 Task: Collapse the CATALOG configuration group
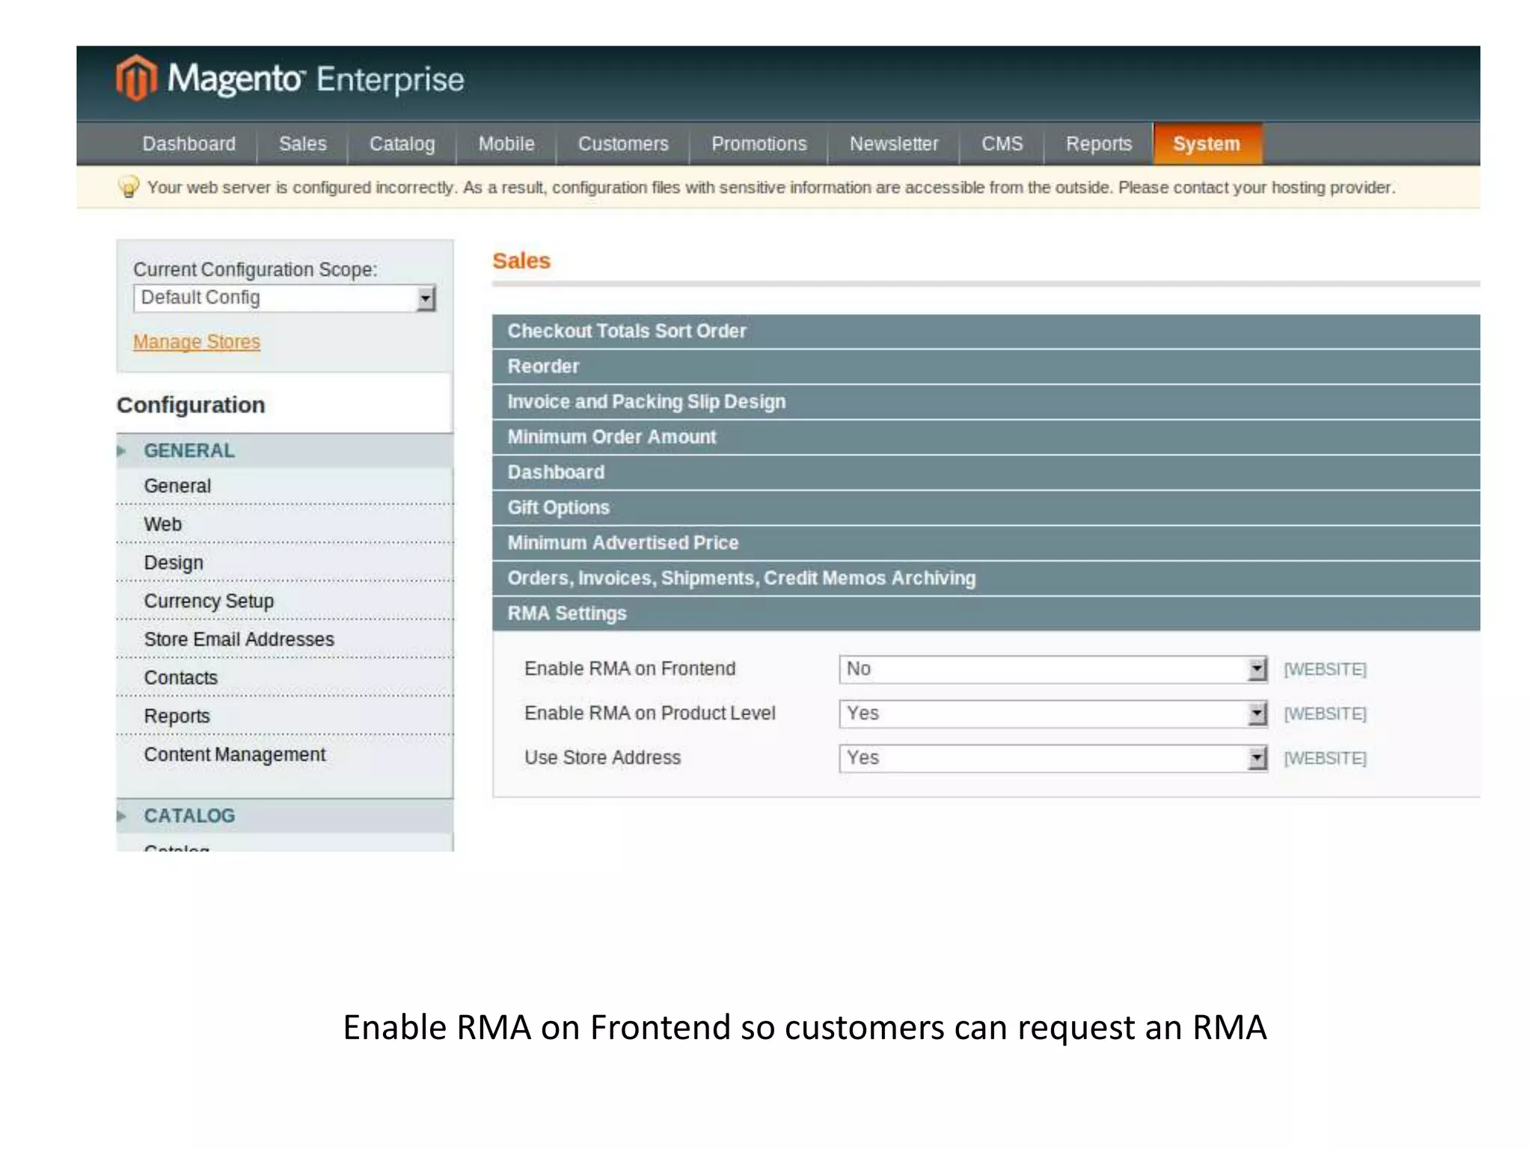(284, 815)
